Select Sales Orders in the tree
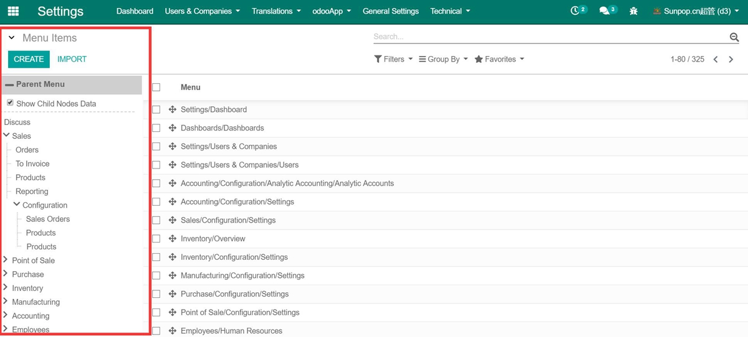 pyautogui.click(x=48, y=219)
